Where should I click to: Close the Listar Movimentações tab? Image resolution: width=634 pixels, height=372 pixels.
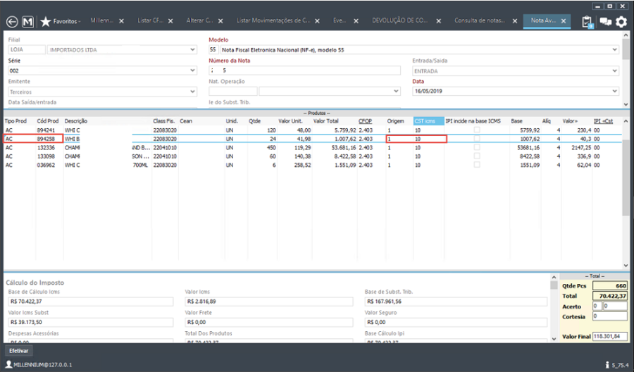[x=318, y=21]
